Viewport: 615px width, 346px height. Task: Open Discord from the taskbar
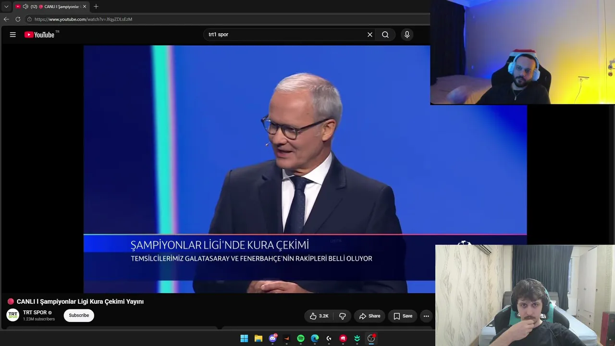click(272, 338)
